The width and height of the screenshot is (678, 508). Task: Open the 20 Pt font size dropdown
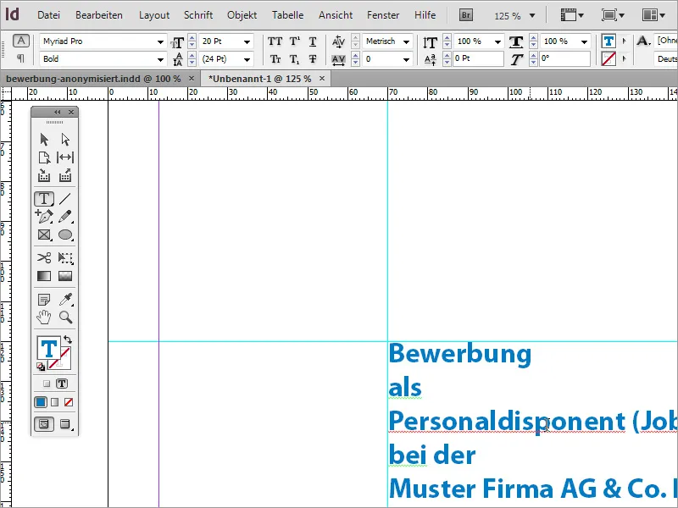click(x=247, y=41)
